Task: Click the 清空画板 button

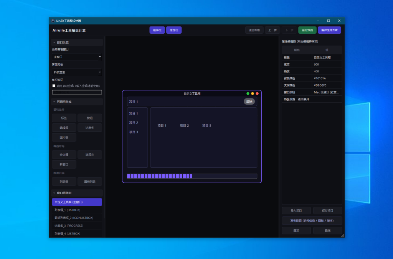Action: (254, 30)
